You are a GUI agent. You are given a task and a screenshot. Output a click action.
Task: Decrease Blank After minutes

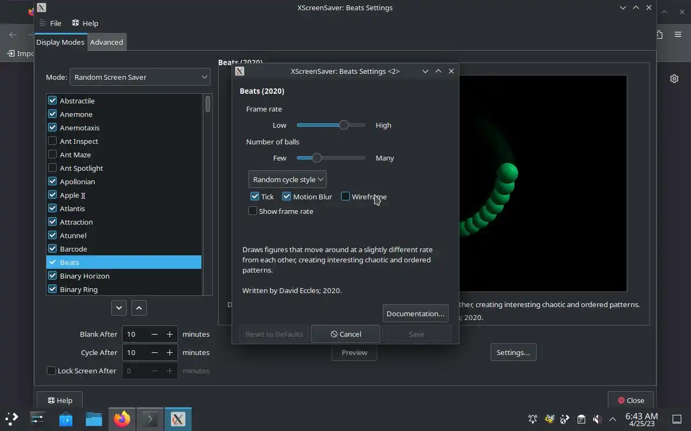(154, 334)
